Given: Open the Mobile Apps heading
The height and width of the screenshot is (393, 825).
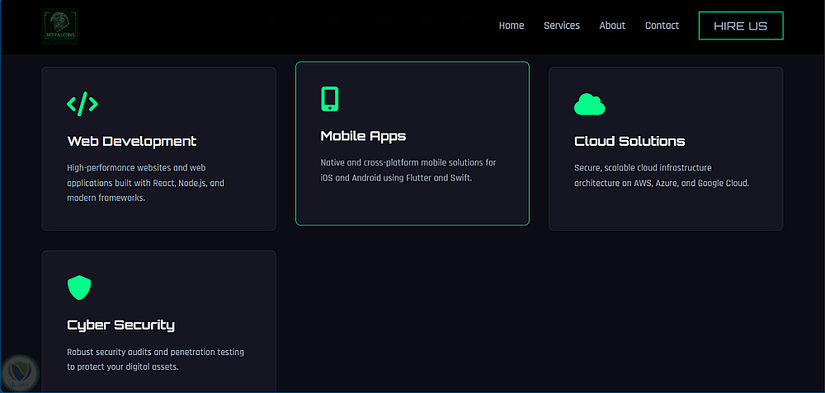Looking at the screenshot, I should tap(363, 136).
